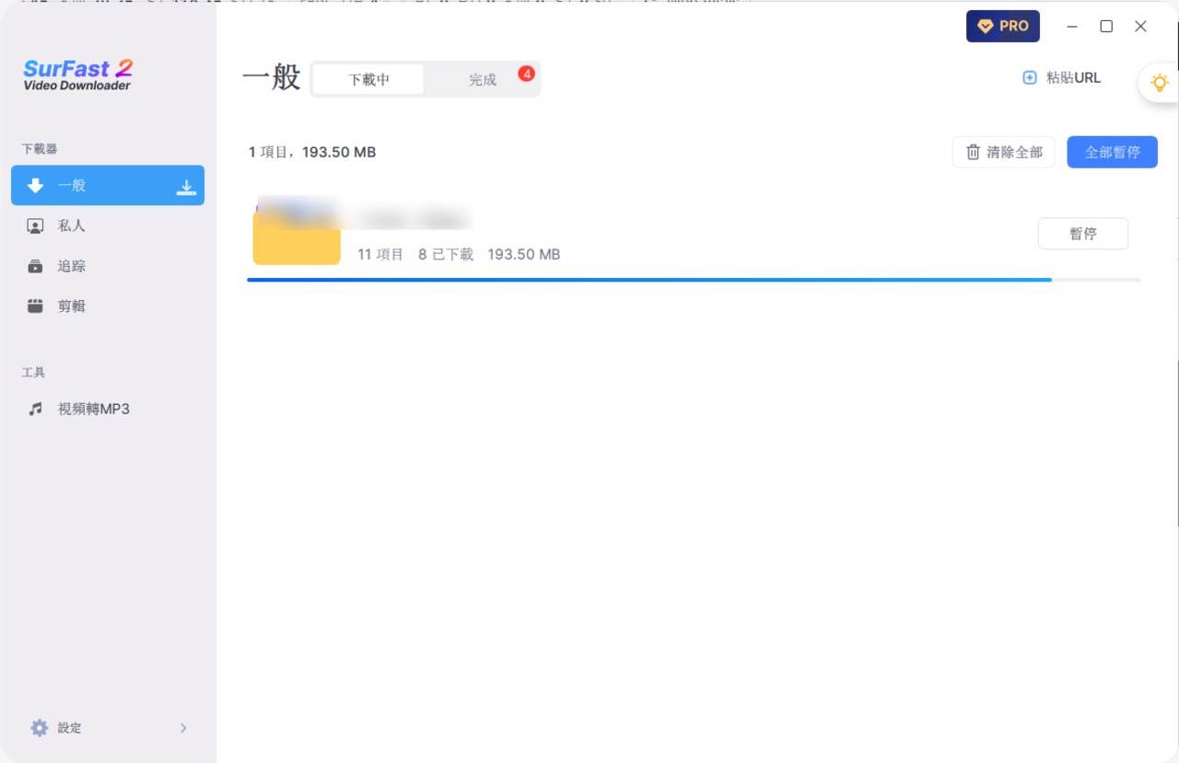The height and width of the screenshot is (763, 1179).
Task: Switch to the 完成 tab
Action: (x=483, y=79)
